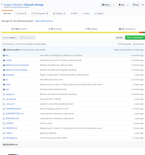Viewport: 145px width, 155px height.
Task: Open the package.json file name
Action: 12,138
